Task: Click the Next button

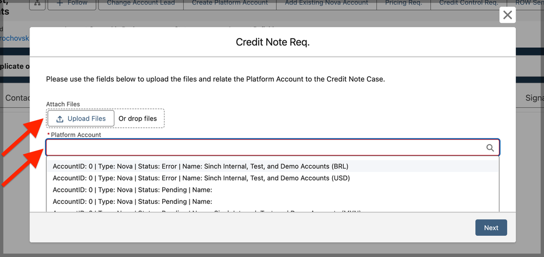Action: (x=491, y=228)
